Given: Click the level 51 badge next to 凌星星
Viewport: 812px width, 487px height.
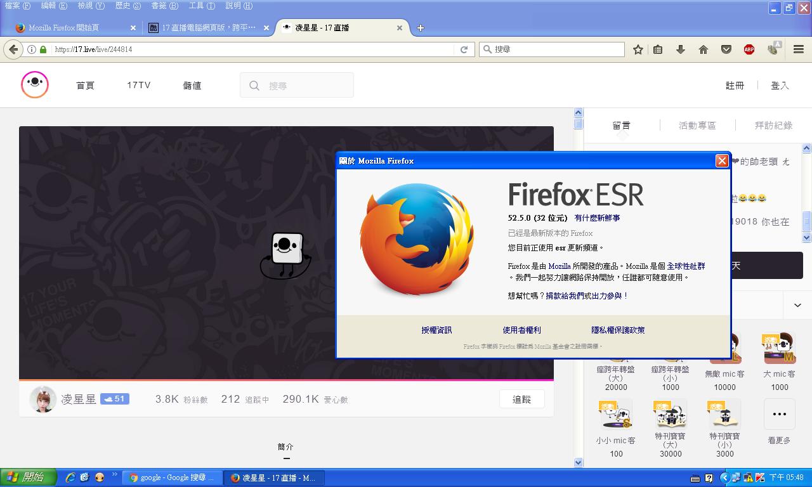Looking at the screenshot, I should [115, 399].
